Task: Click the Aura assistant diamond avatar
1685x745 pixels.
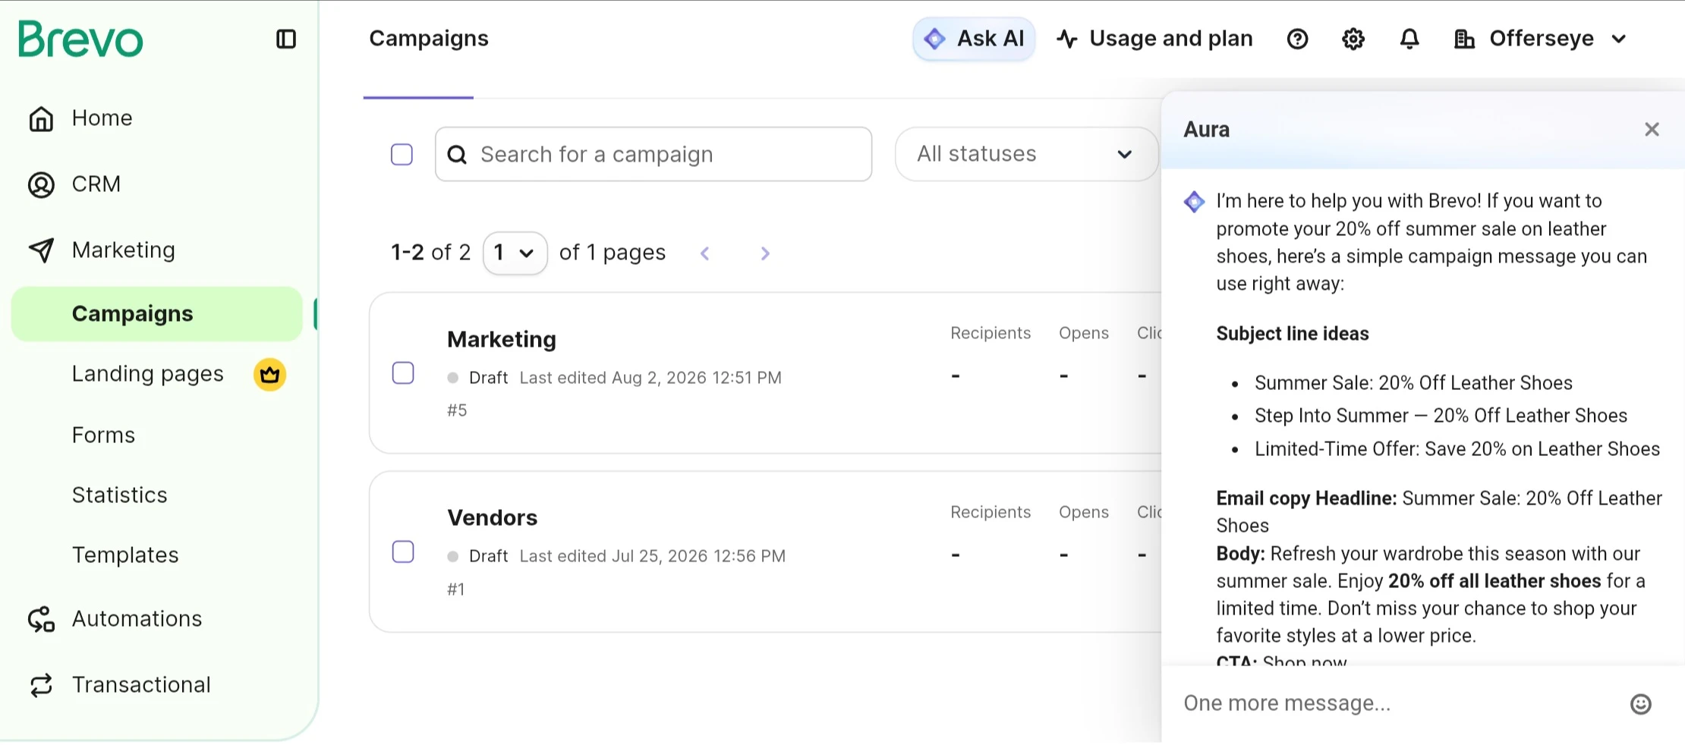Action: 1194,202
